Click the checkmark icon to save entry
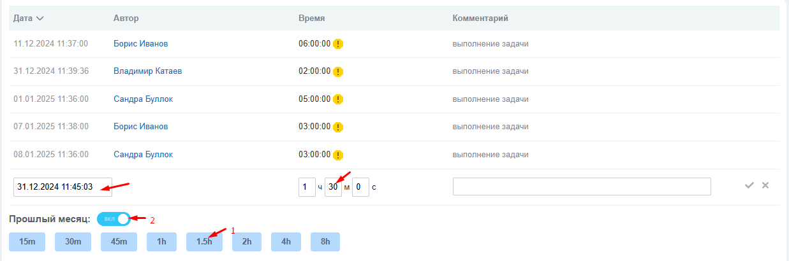 (x=749, y=185)
